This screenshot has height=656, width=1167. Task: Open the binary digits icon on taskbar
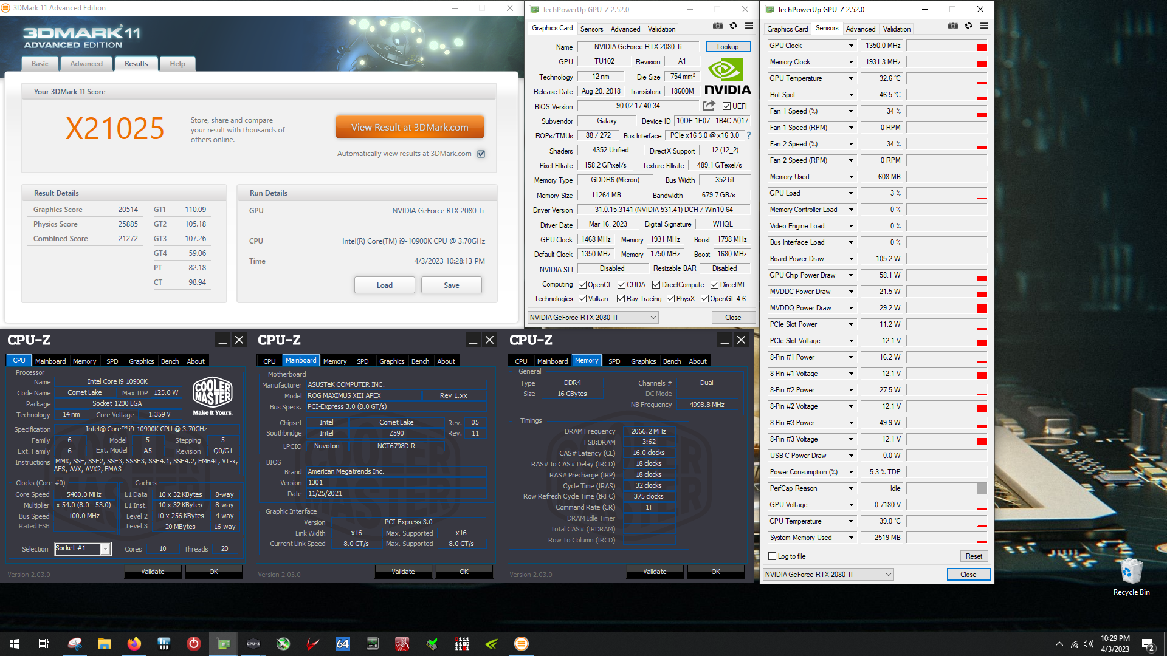(462, 644)
